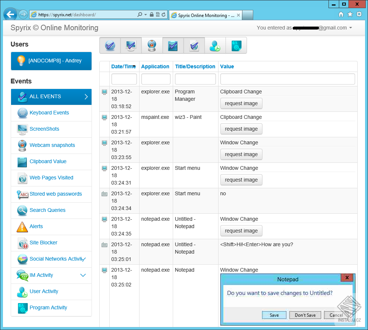Select the Program Activity toolbar icon
This screenshot has height=330, width=368.
click(x=236, y=45)
